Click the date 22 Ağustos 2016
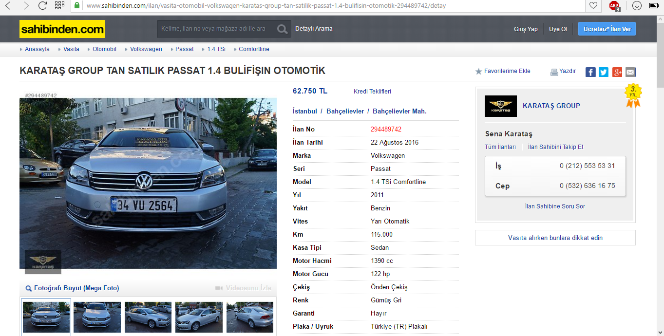The image size is (664, 336). pyautogui.click(x=395, y=143)
